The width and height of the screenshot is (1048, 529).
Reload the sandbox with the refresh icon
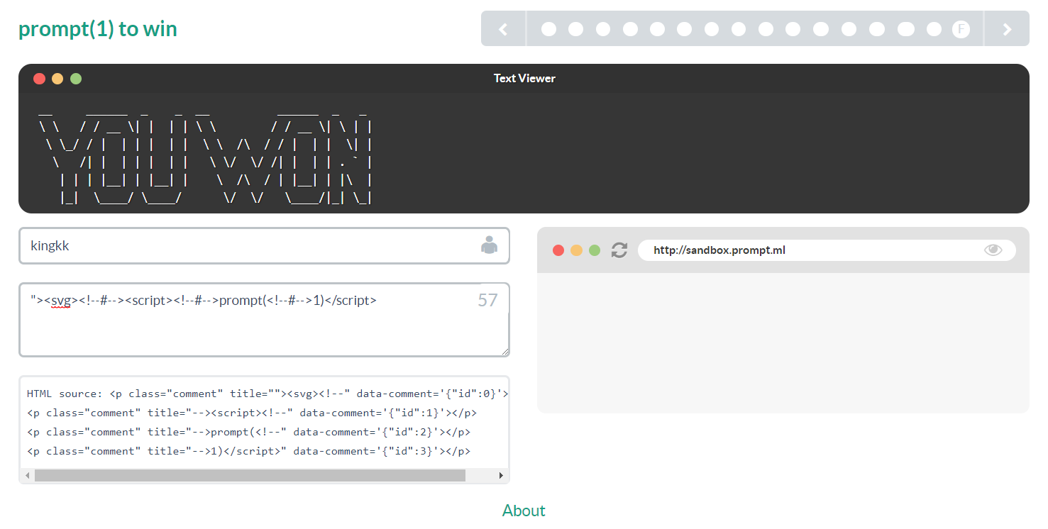pyautogui.click(x=619, y=250)
